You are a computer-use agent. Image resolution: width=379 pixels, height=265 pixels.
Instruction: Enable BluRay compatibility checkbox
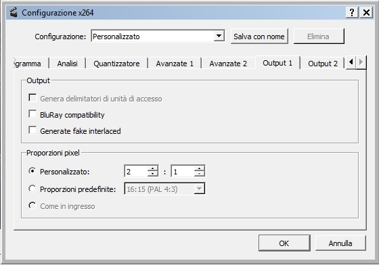tap(32, 114)
